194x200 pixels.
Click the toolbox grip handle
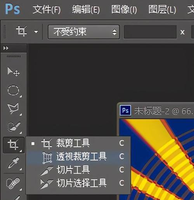[14, 56]
